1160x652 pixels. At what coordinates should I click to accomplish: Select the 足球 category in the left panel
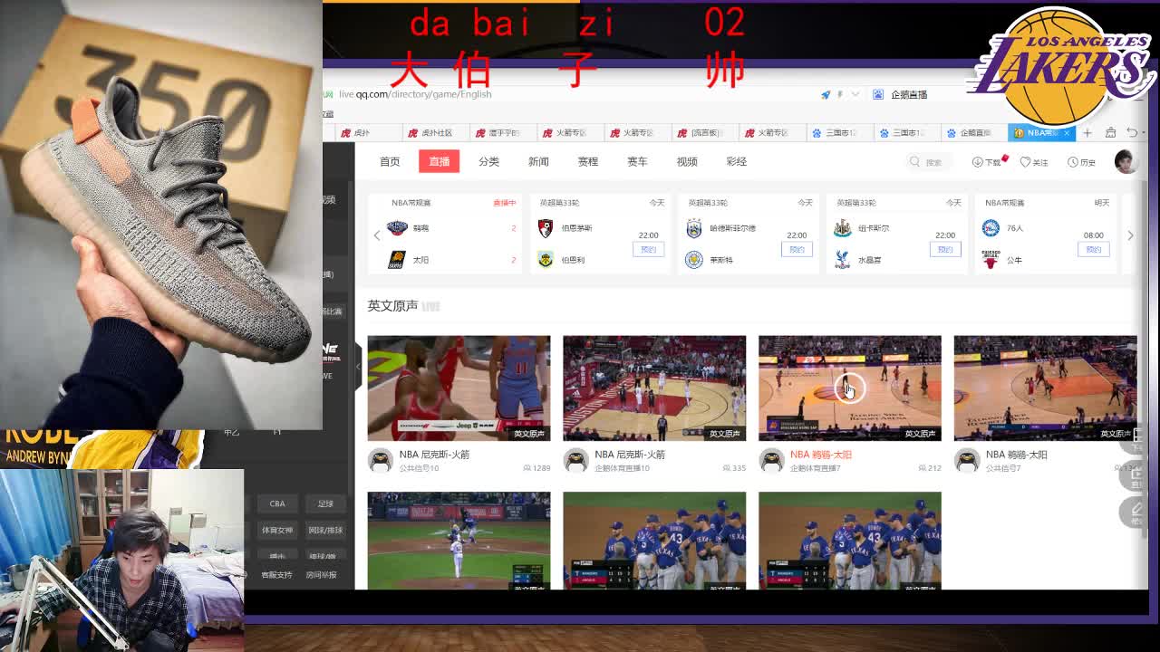[x=325, y=503]
